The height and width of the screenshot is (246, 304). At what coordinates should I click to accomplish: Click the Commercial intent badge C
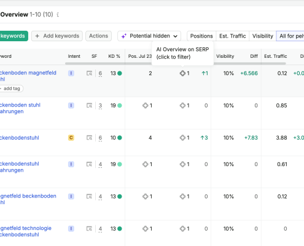click(x=71, y=138)
